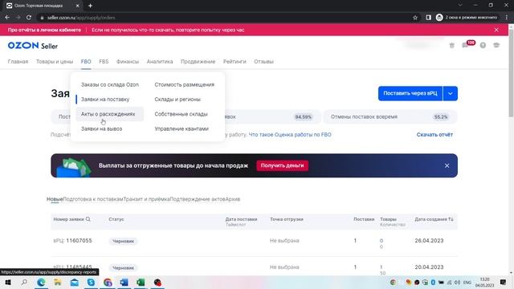Image resolution: width=514 pixels, height=289 pixels.
Task: Open Skype from taskbar
Action: pos(91,282)
